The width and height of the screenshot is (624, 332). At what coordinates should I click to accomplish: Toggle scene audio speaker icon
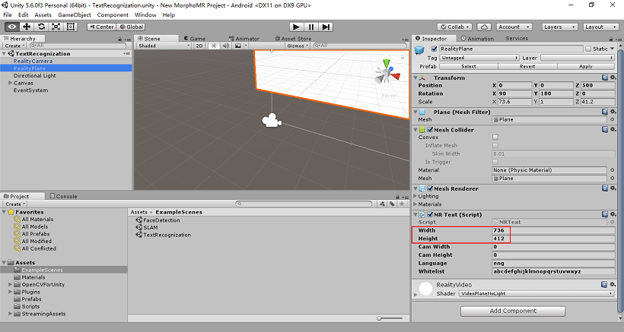226,46
